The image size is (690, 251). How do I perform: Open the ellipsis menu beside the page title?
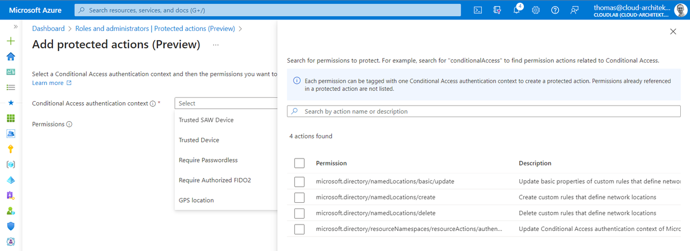click(x=216, y=44)
